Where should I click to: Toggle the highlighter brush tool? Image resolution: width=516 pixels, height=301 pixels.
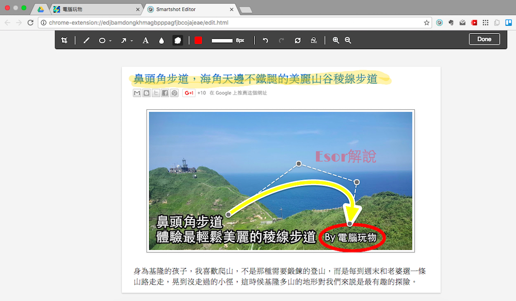click(x=178, y=40)
